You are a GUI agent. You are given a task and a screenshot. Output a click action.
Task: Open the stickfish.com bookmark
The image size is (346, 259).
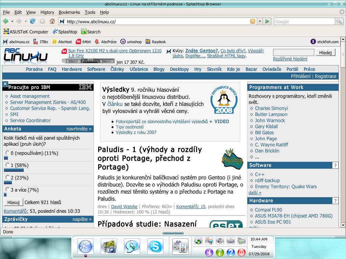point(325,41)
